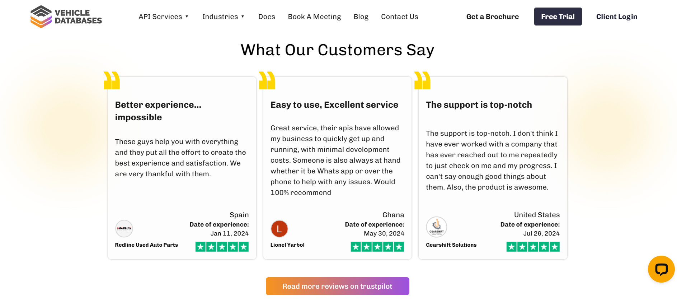This screenshot has width=677, height=307.
Task: Click Lionel Yarbol's red L avatar
Action: [279, 229]
